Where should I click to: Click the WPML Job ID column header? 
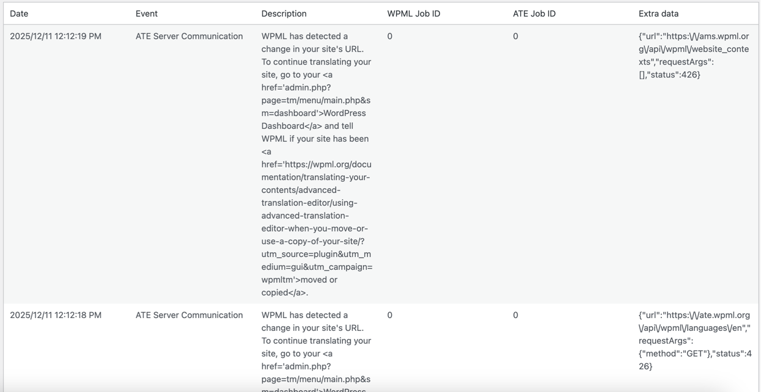click(x=413, y=13)
